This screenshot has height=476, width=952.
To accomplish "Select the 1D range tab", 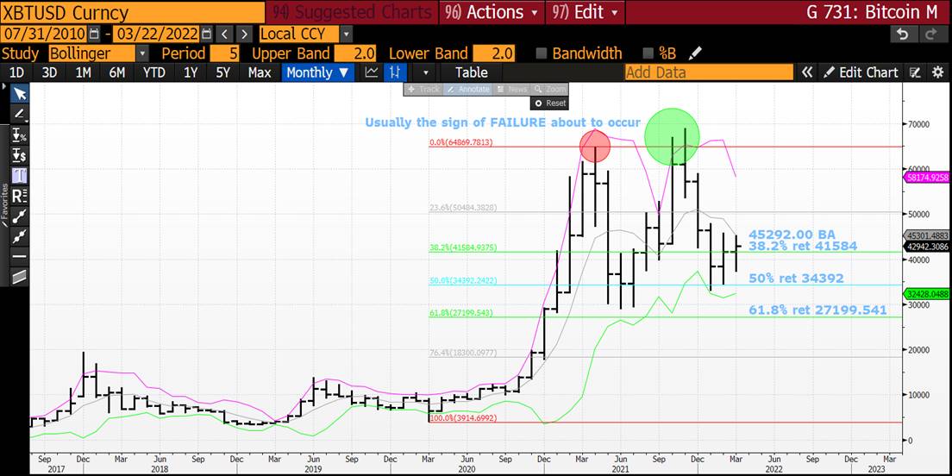I will tap(17, 72).
